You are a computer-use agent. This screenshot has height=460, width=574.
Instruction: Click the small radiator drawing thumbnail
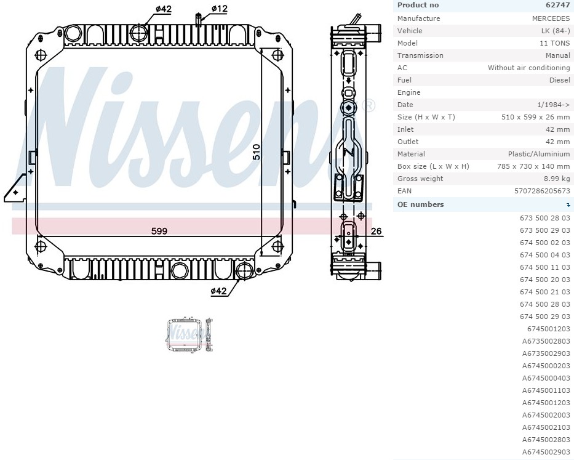pyautogui.click(x=189, y=334)
